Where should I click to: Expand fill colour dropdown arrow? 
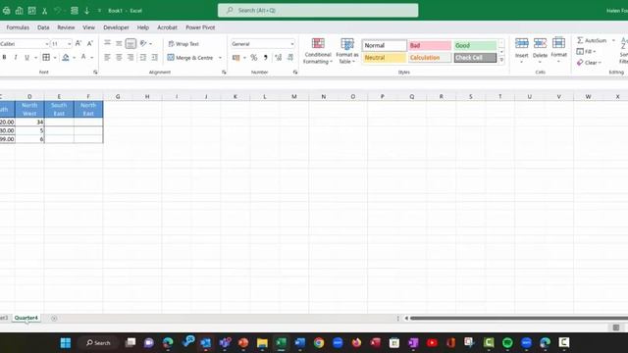[x=75, y=58]
